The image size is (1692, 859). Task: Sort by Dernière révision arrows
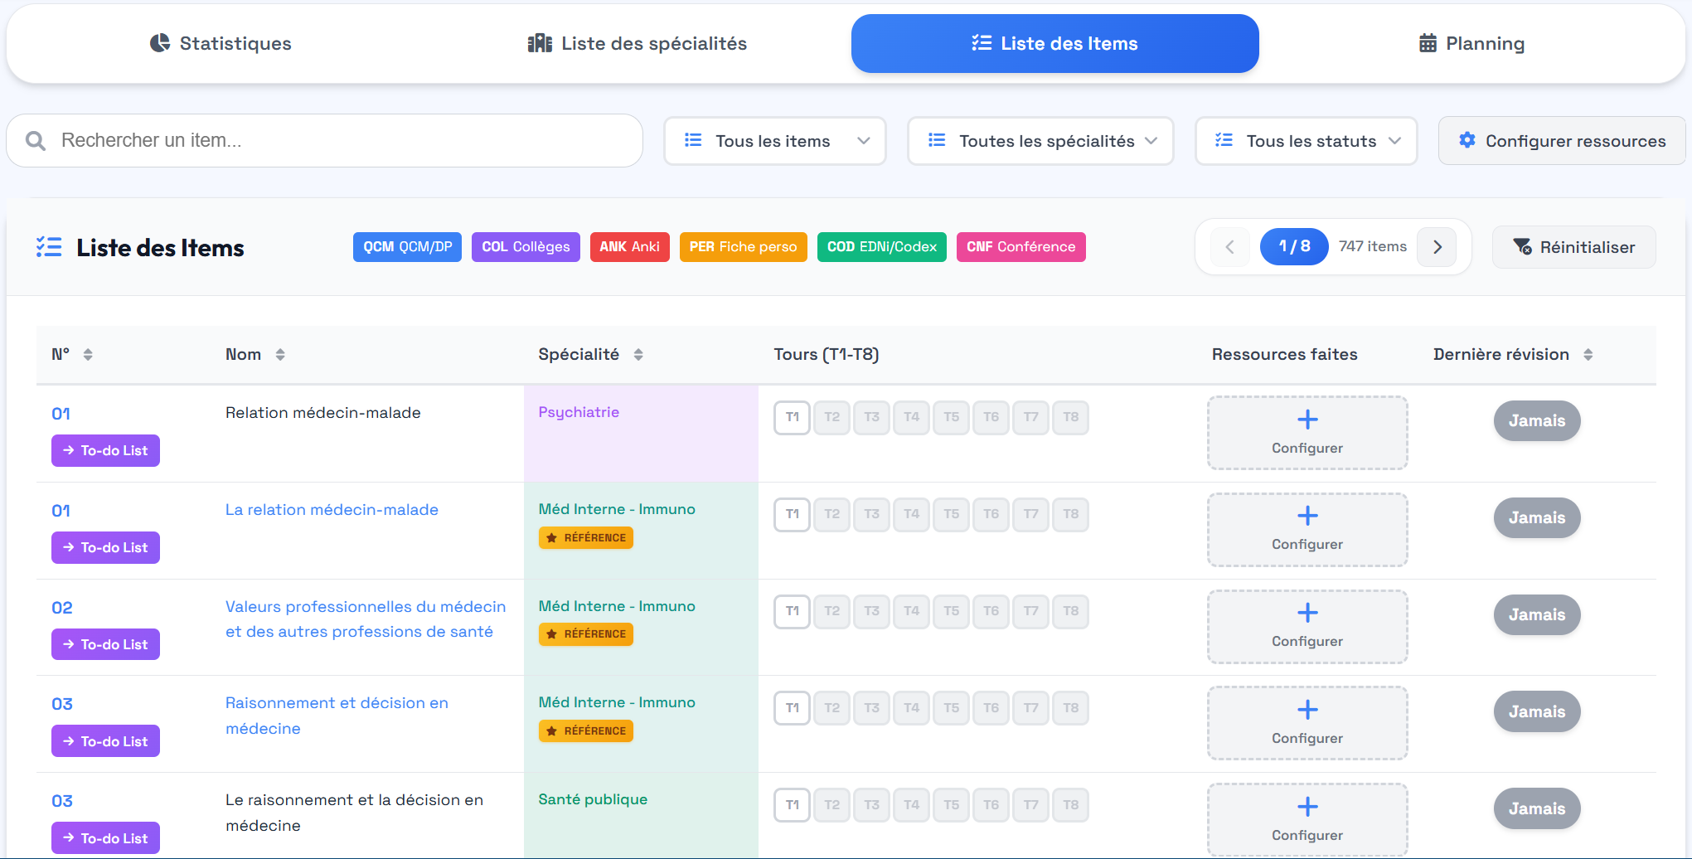click(1588, 355)
